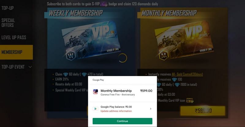Open payment method options arrow
This screenshot has width=245, height=127.
(x=150, y=109)
